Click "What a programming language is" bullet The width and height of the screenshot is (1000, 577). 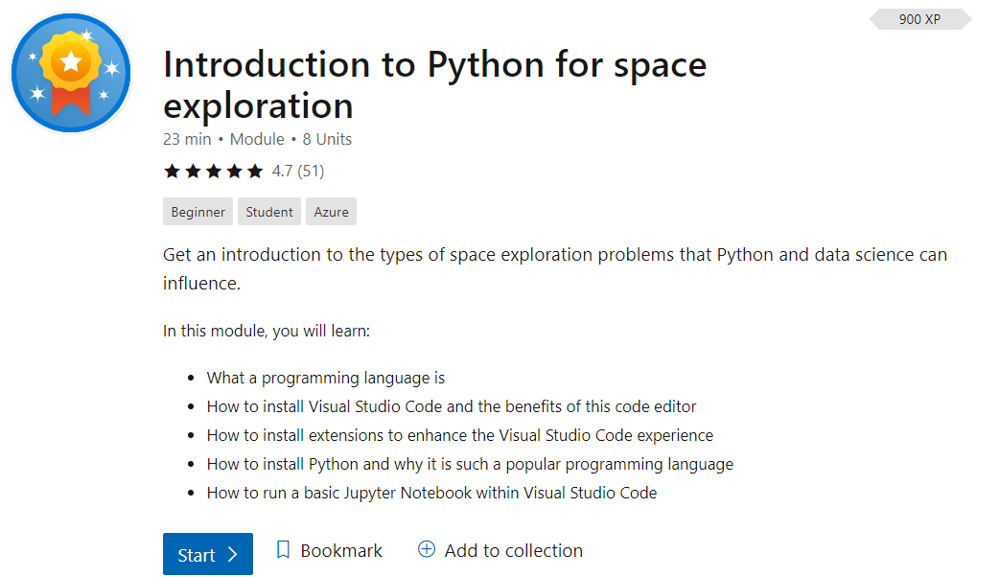point(325,378)
